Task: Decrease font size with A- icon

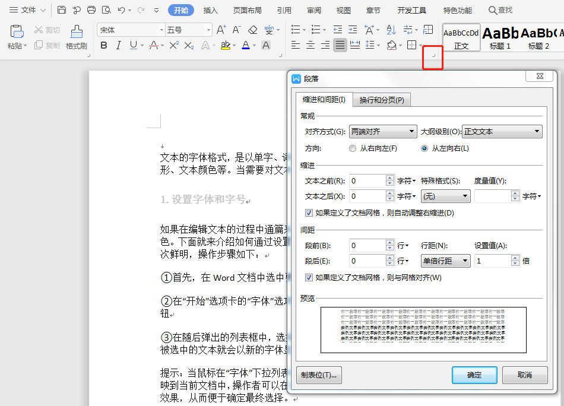Action: click(x=236, y=30)
